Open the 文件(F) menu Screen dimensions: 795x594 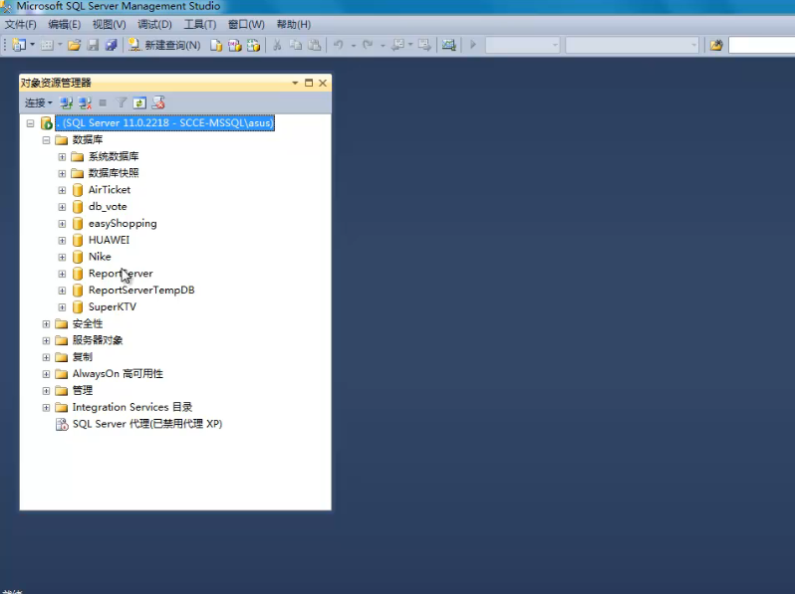click(x=20, y=24)
